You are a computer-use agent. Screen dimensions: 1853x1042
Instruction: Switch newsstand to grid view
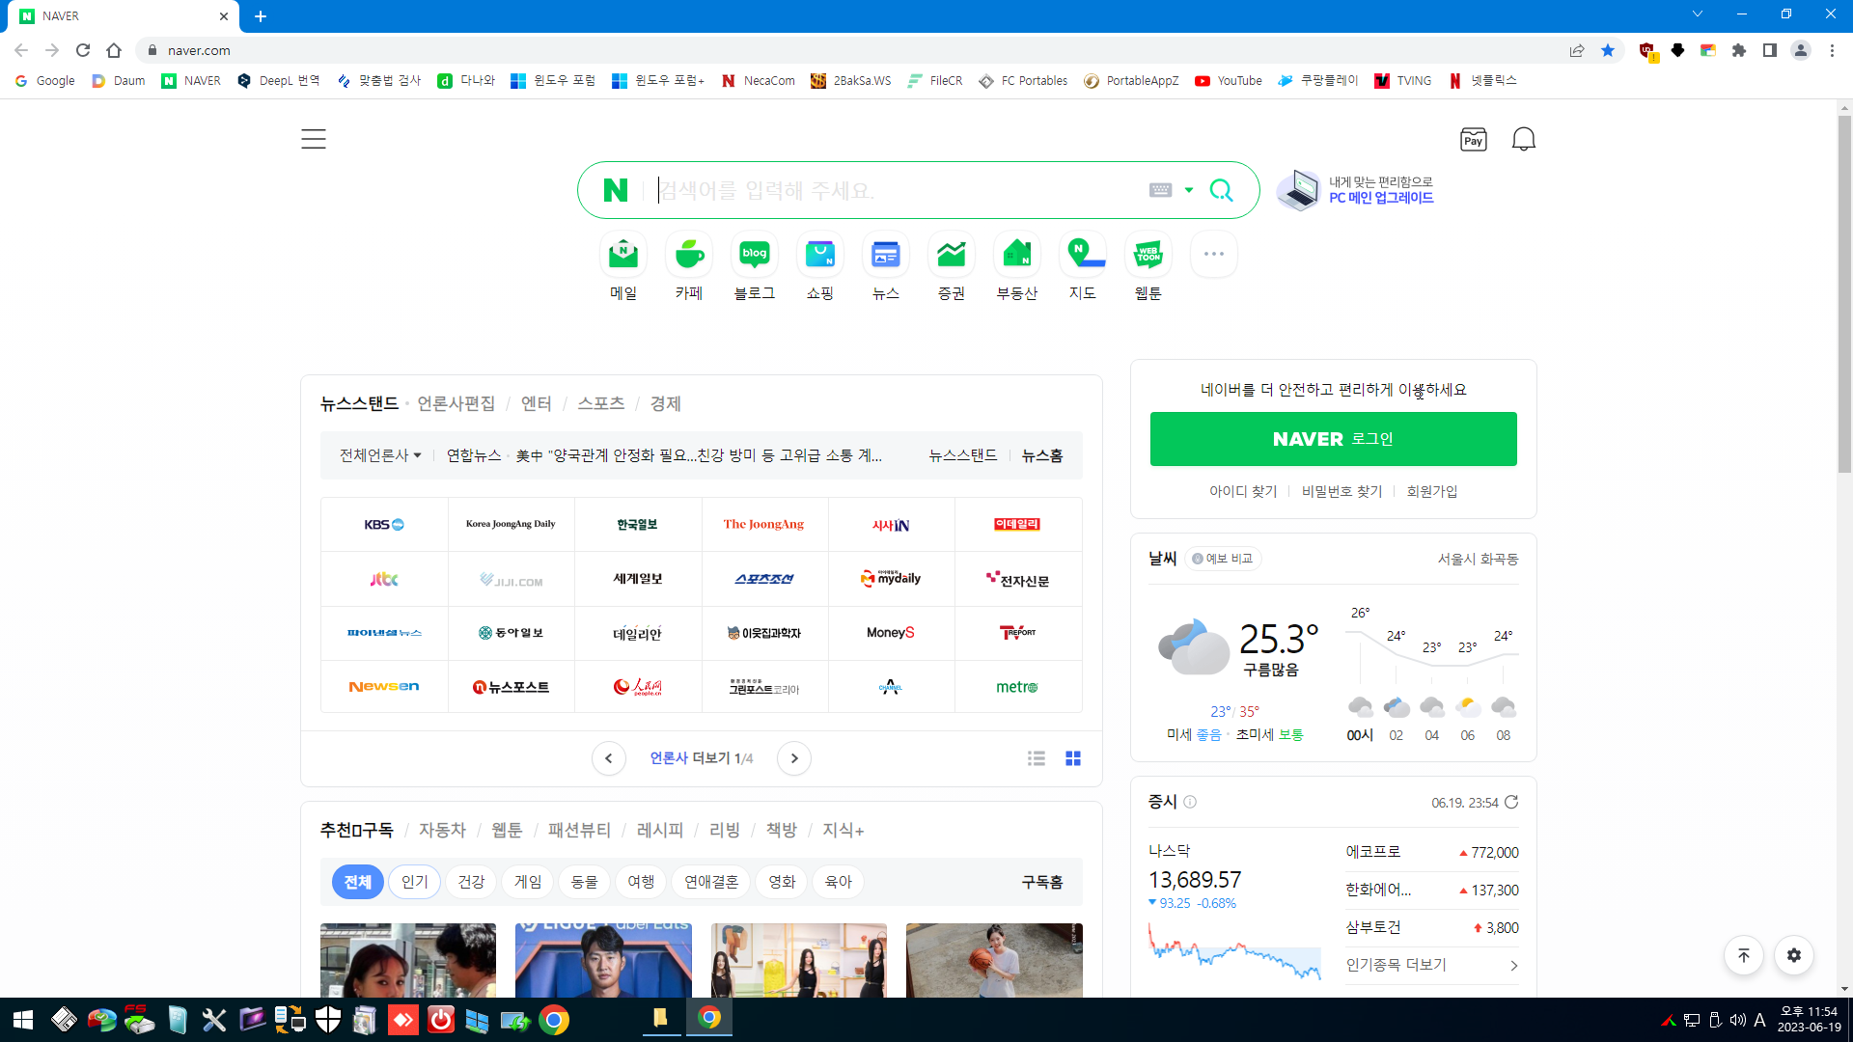pyautogui.click(x=1073, y=758)
